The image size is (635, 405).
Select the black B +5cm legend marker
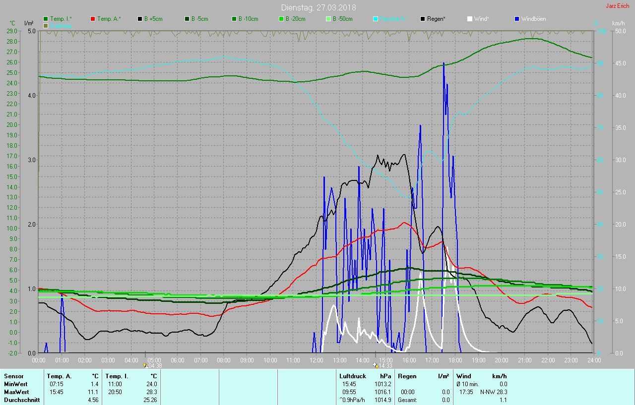(x=140, y=19)
